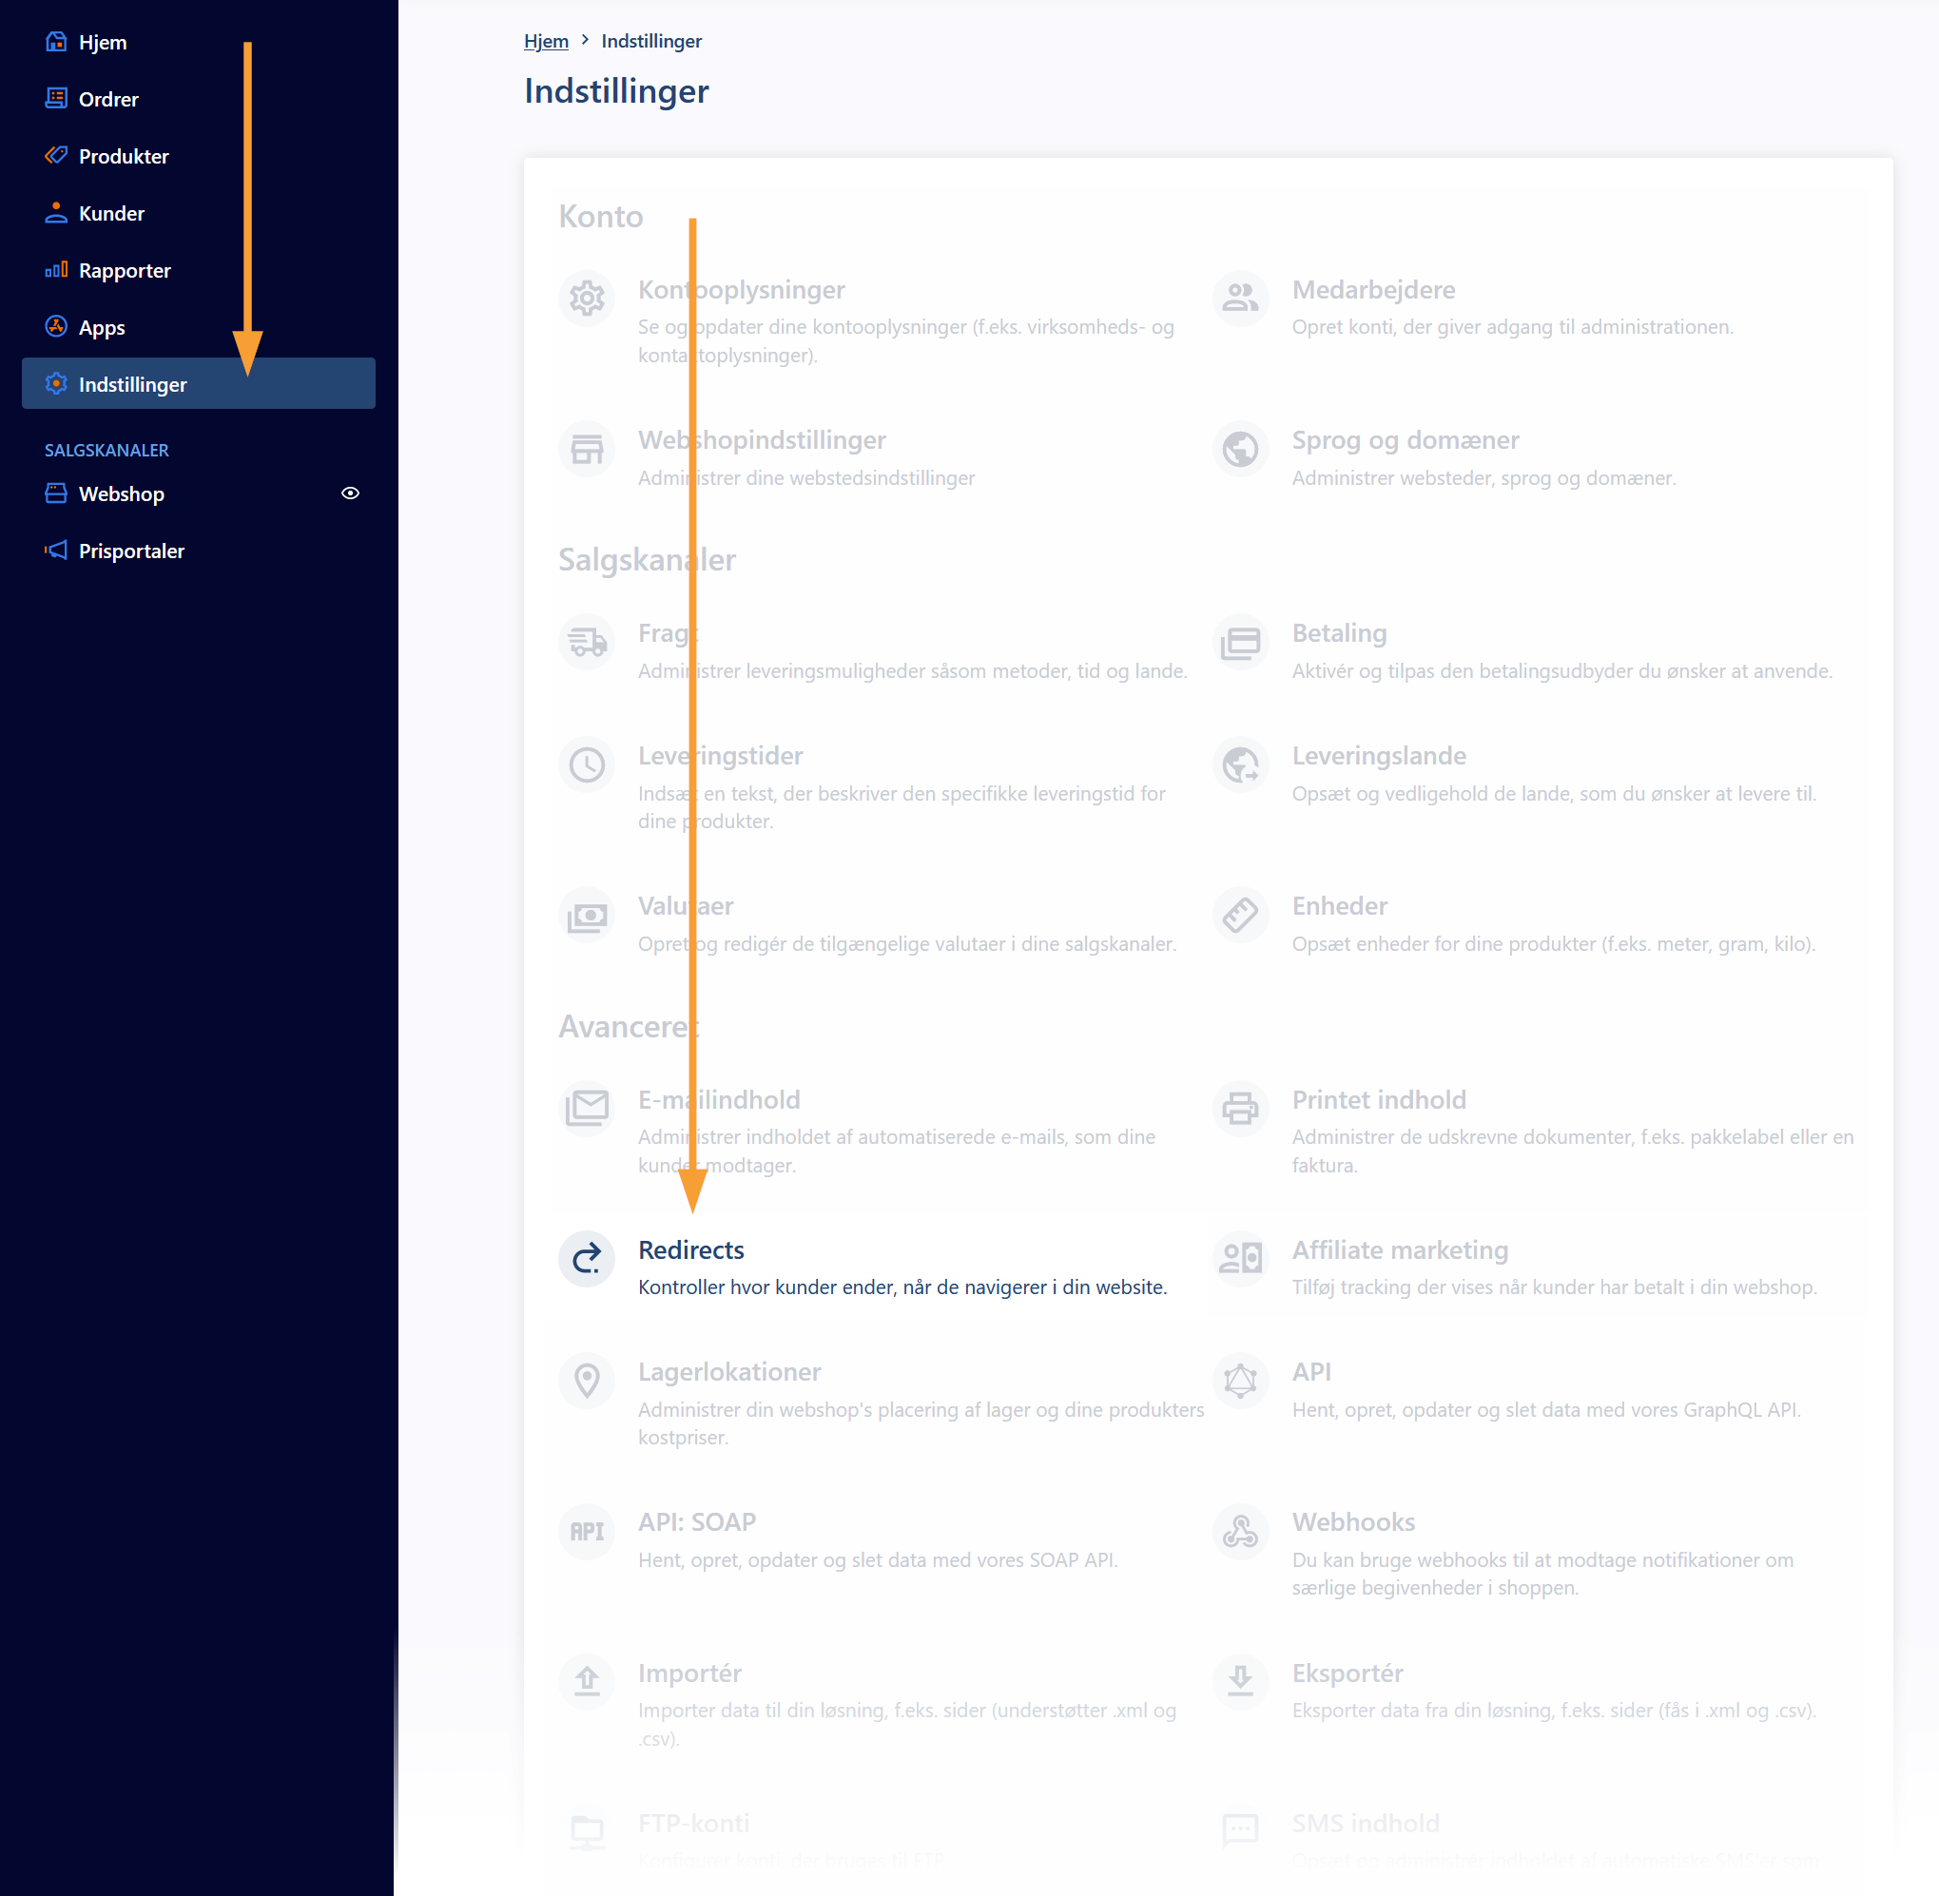The width and height of the screenshot is (1939, 1896).
Task: Click the Webshop eye icon
Action: 351,493
